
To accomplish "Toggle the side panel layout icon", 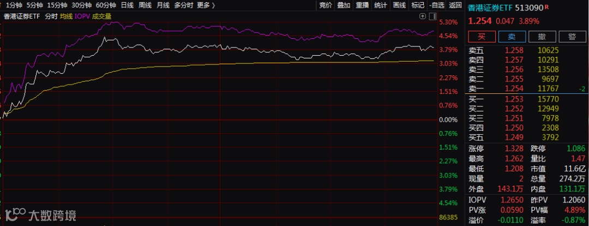I will pyautogui.click(x=432, y=16).
